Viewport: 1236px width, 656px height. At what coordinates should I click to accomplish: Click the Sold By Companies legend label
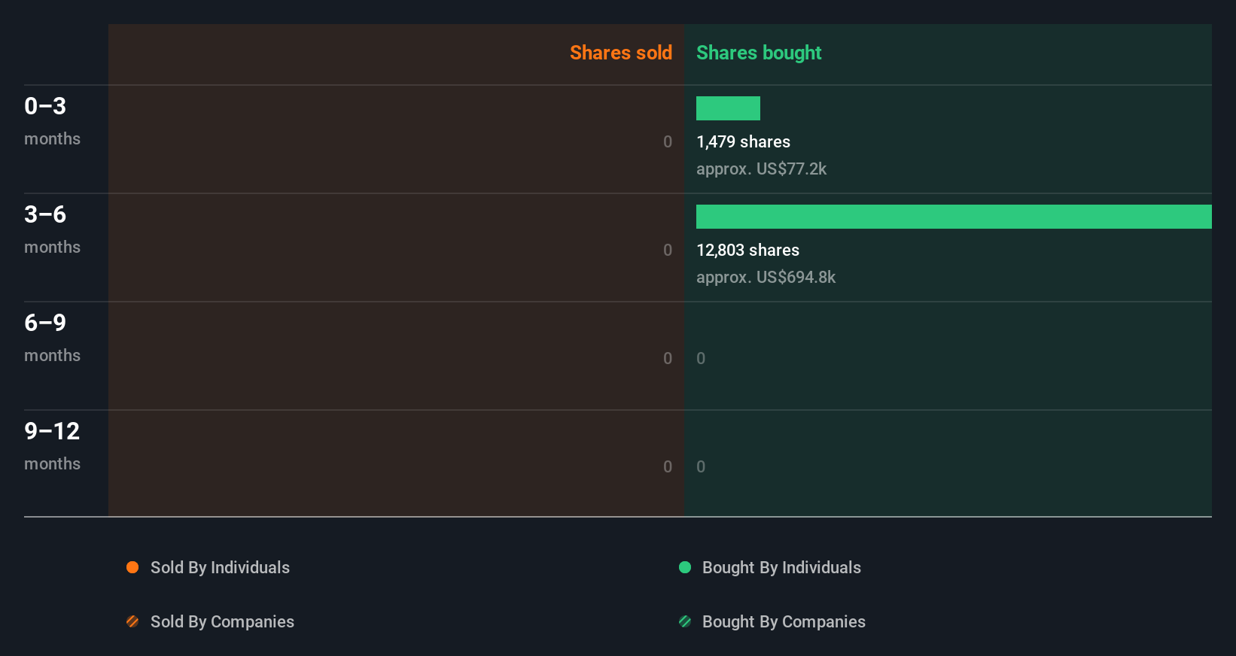point(222,621)
